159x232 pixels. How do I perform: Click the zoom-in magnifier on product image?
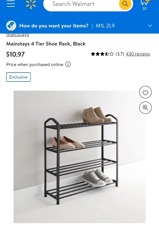coord(145,108)
